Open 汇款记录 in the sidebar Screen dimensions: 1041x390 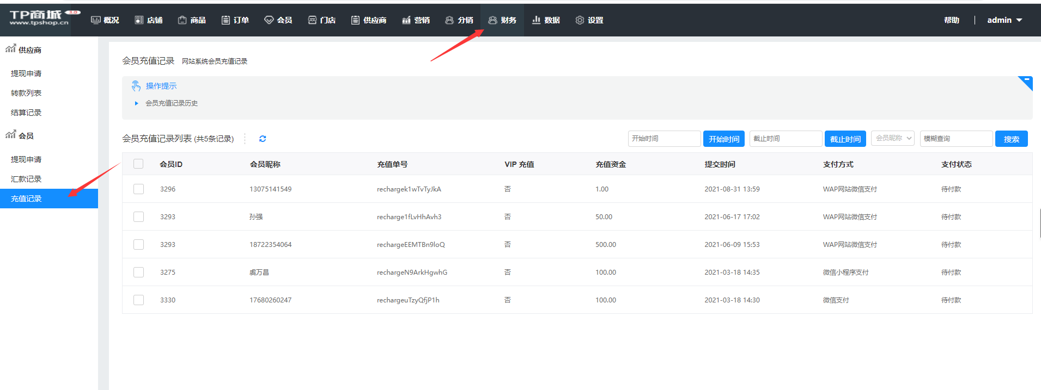coord(26,179)
